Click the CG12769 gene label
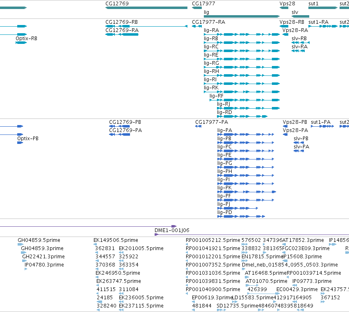349x312 pixels. click(117, 4)
